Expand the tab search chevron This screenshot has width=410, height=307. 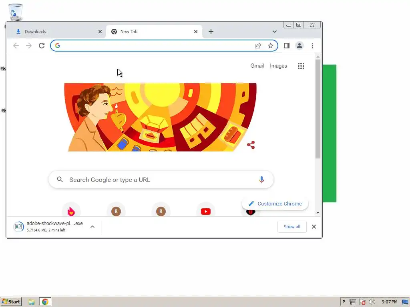click(x=275, y=32)
